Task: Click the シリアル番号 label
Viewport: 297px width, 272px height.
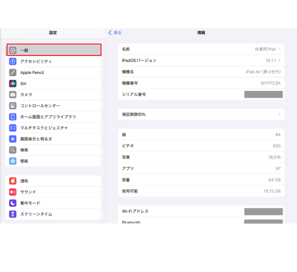Action: (134, 94)
